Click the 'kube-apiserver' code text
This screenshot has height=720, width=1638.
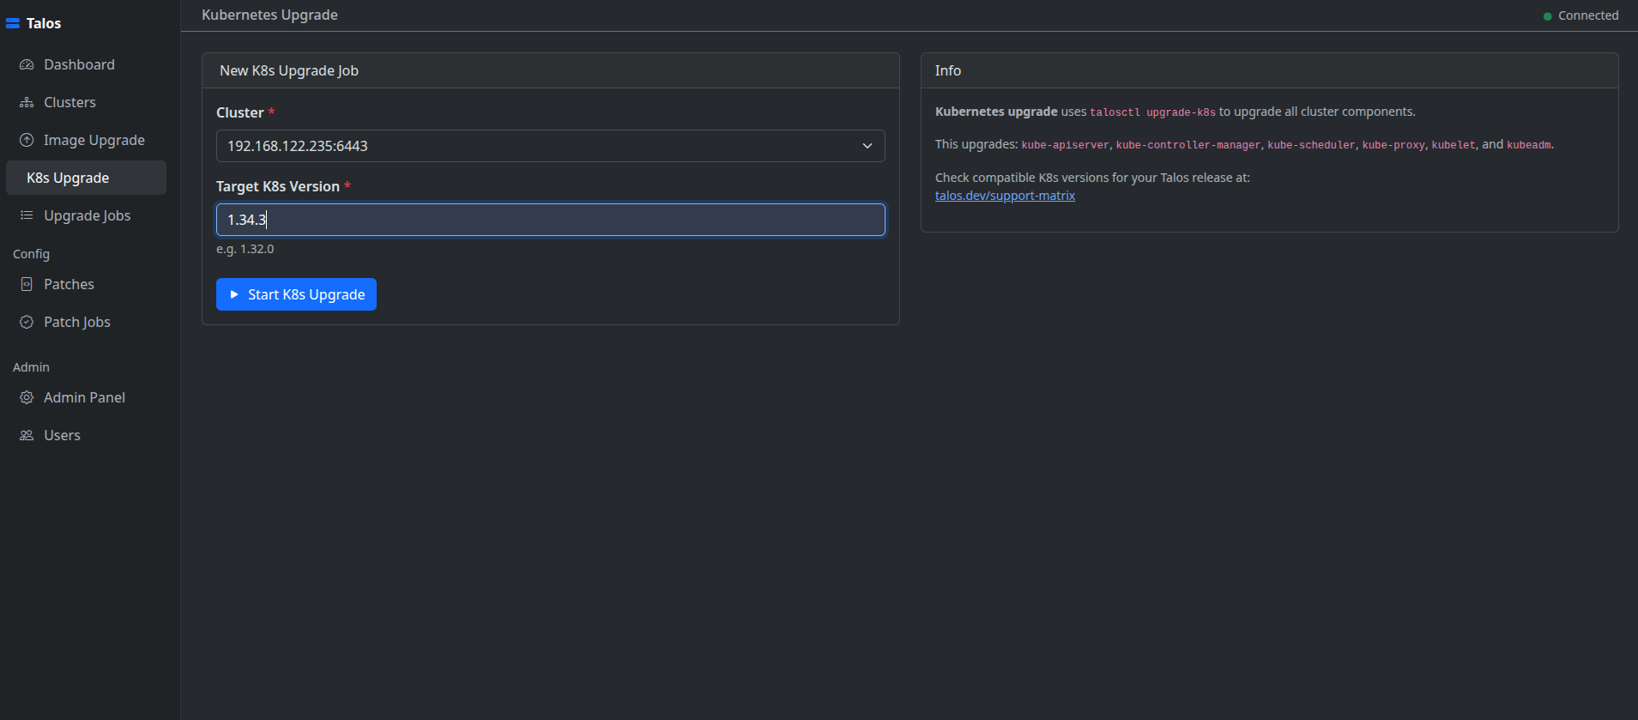click(x=1065, y=145)
